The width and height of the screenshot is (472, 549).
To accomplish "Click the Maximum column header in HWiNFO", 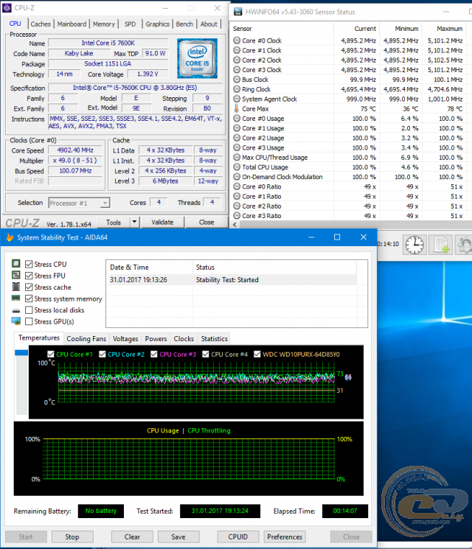I will click(444, 29).
